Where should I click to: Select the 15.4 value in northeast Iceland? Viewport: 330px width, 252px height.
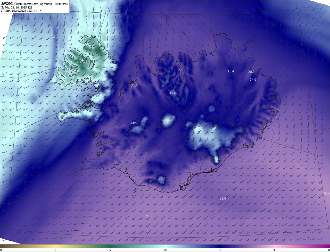(231, 71)
